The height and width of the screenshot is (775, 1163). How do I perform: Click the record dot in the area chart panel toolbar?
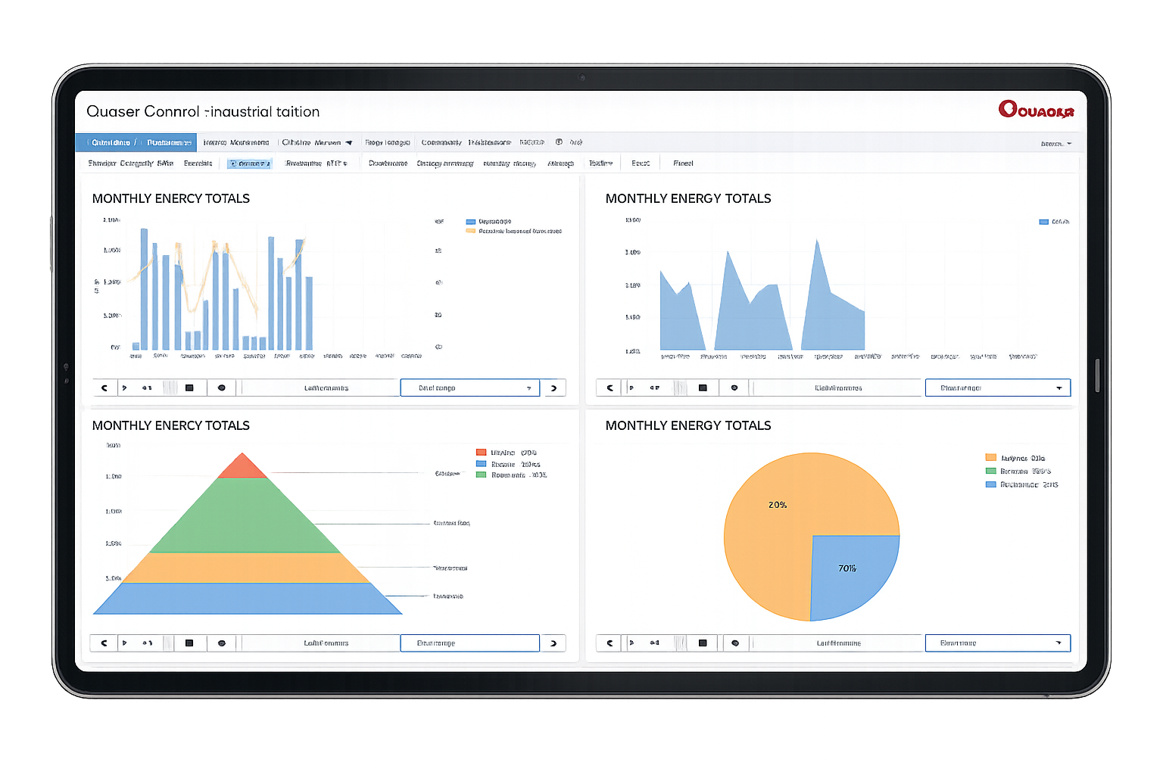pyautogui.click(x=734, y=387)
